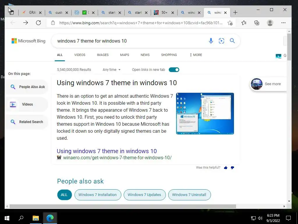Switch to the SHOPPING search tab
The image size is (298, 224).
tap(169, 55)
